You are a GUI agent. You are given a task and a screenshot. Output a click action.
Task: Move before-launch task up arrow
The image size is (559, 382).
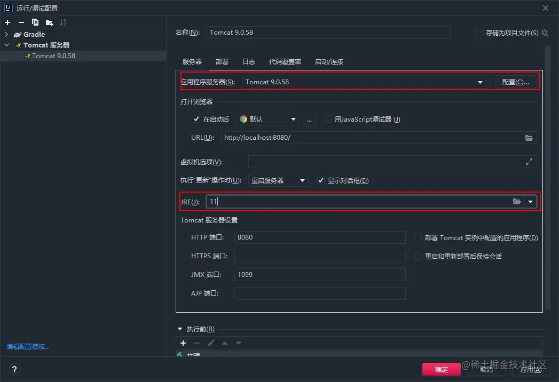225,343
